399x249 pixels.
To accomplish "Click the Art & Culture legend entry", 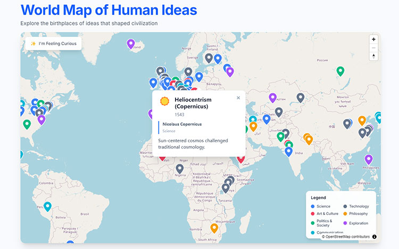I will [x=325, y=214].
